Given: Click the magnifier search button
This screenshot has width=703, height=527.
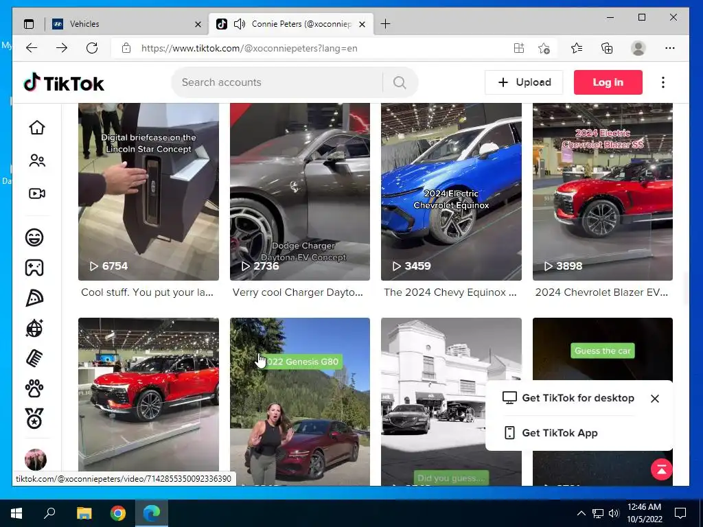Looking at the screenshot, I should click(x=400, y=82).
